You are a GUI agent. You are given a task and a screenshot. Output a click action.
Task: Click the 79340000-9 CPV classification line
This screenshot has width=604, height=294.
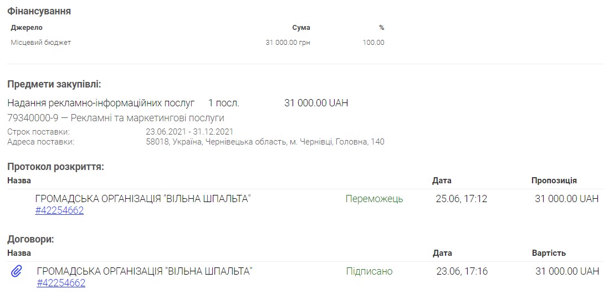pos(115,118)
